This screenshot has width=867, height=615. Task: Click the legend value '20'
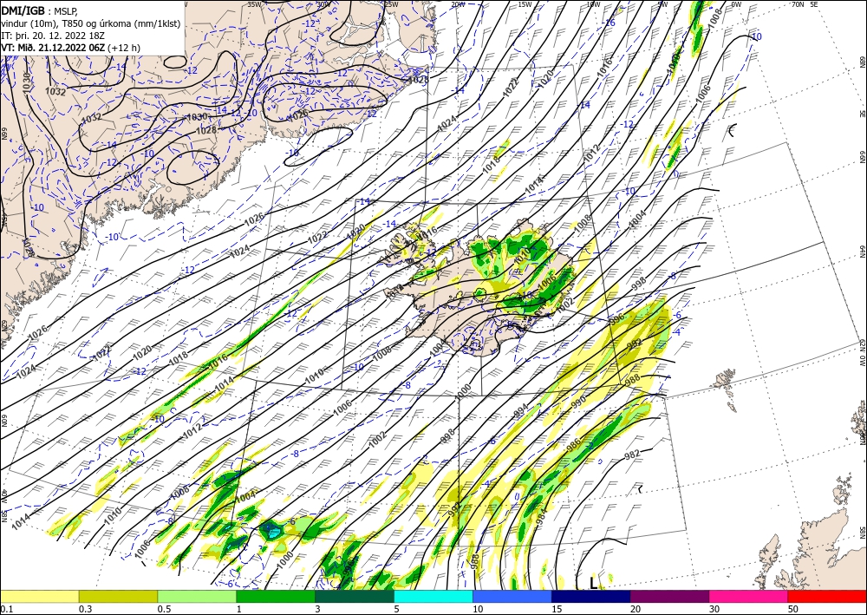[x=636, y=609]
